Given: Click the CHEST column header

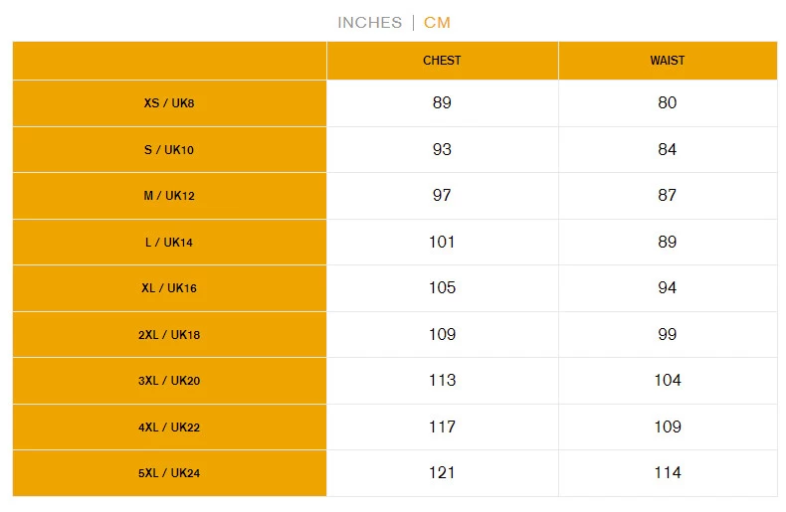Looking at the screenshot, I should point(442,61).
